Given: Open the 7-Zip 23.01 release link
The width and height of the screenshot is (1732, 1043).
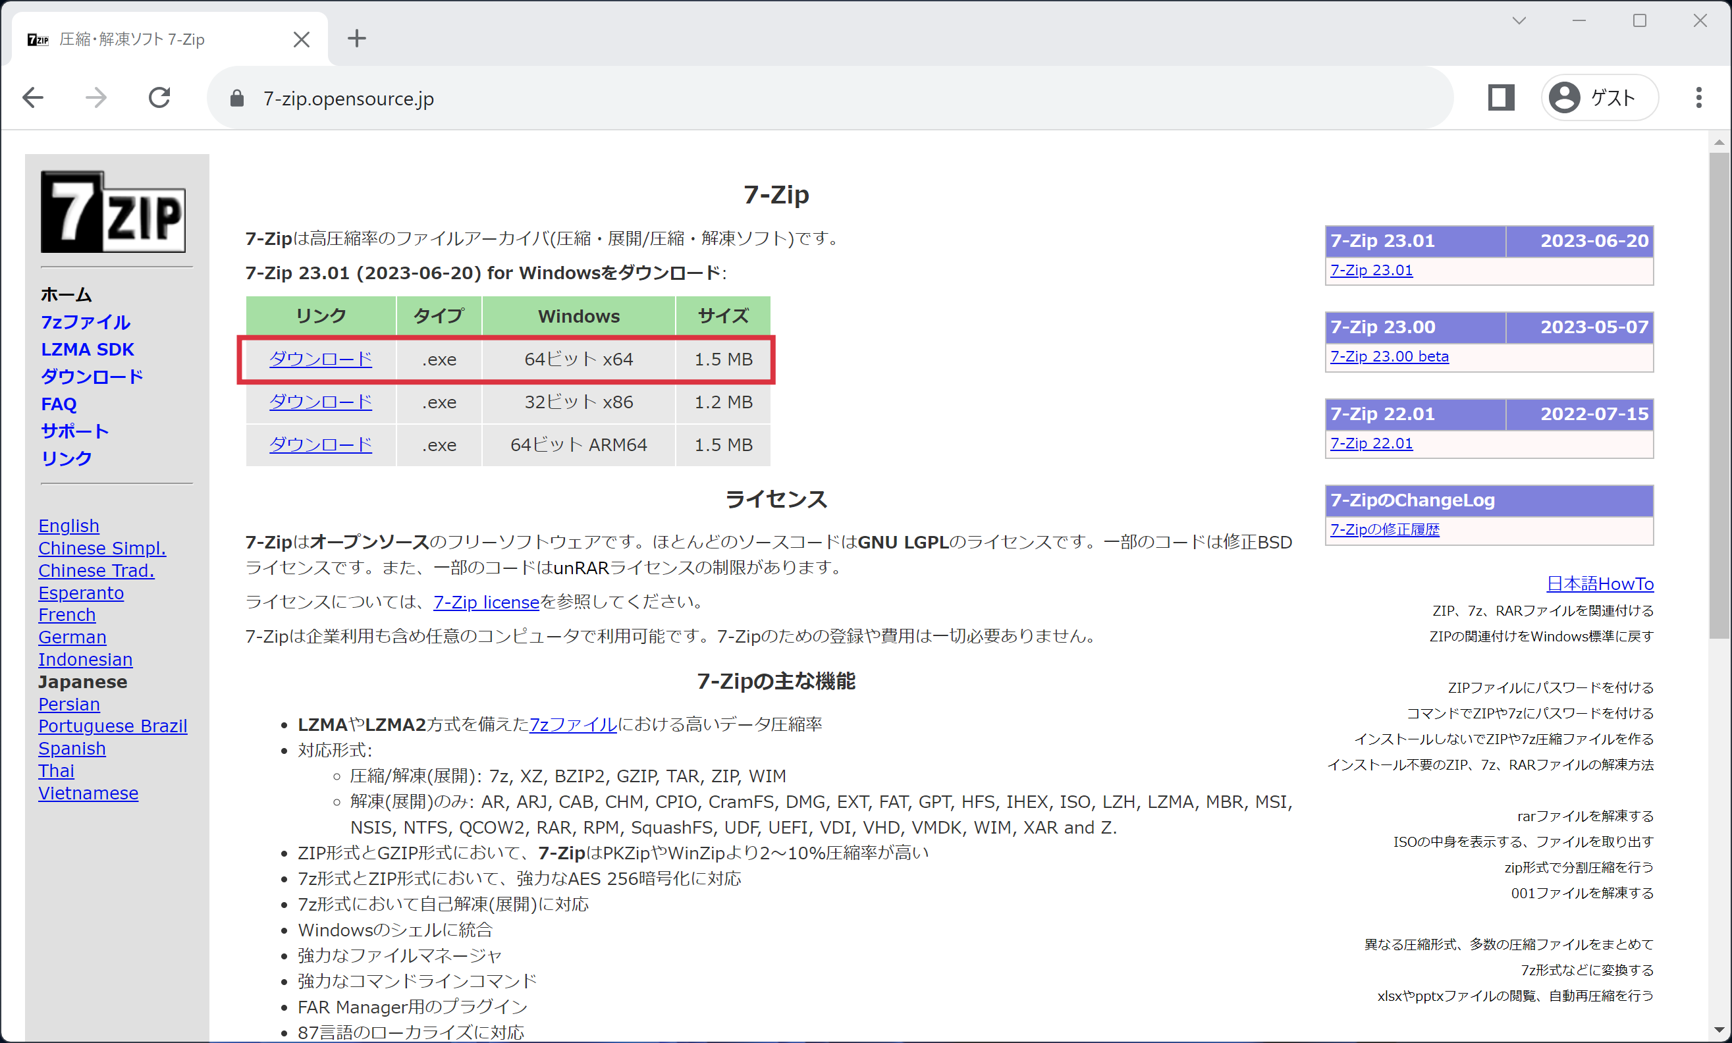Looking at the screenshot, I should click(x=1371, y=270).
